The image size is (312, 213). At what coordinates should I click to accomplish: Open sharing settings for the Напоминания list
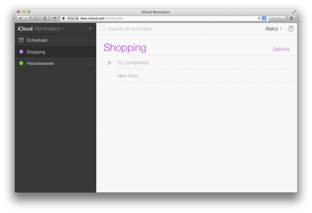coord(90,63)
